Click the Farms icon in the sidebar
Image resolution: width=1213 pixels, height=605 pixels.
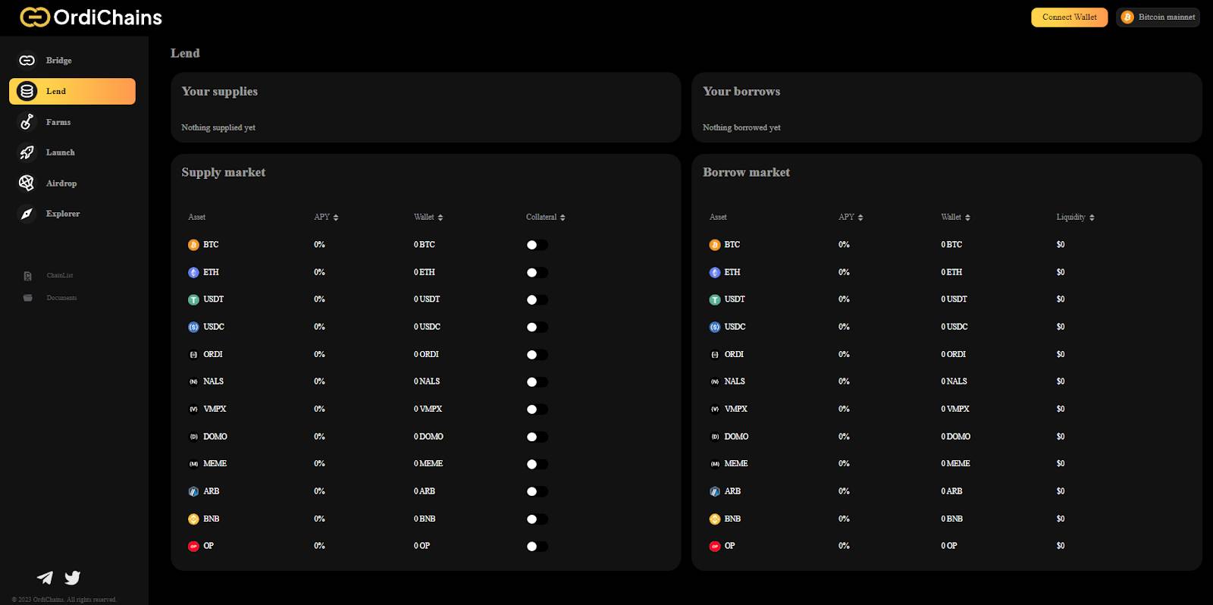coord(27,122)
